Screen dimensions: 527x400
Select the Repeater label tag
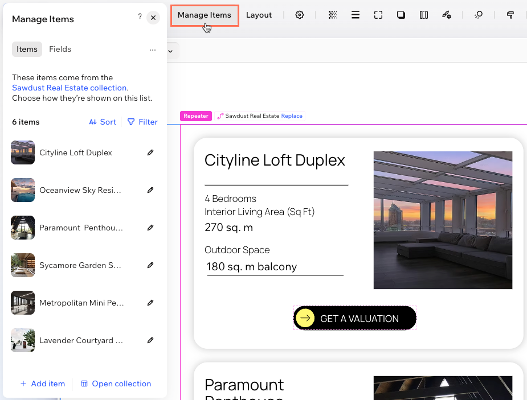point(196,116)
